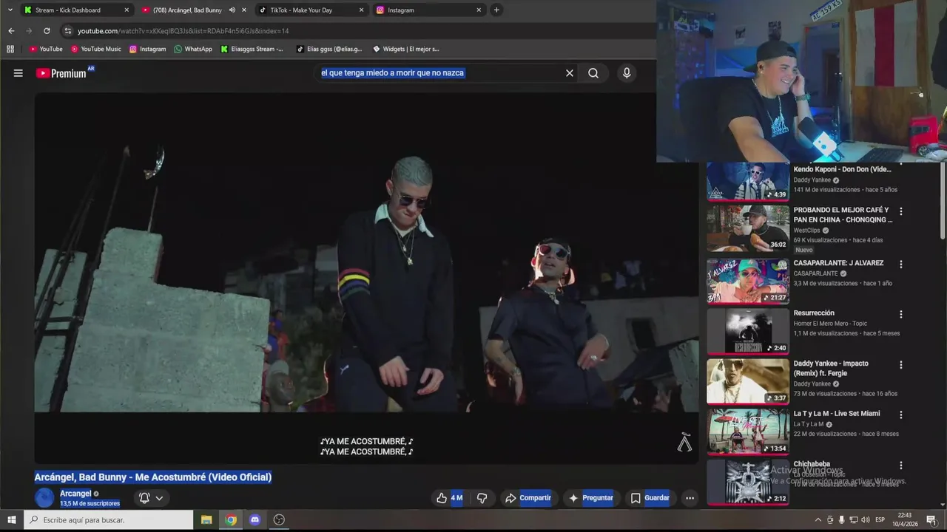947x532 pixels.
Task: Open the volume speaker tray icon
Action: [866, 520]
